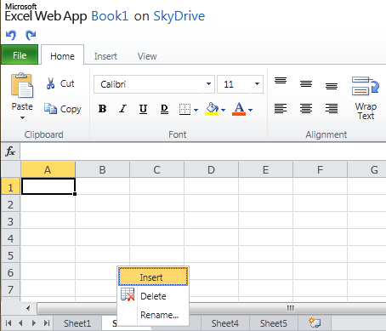Switch to the Sheet1 tab

click(77, 323)
